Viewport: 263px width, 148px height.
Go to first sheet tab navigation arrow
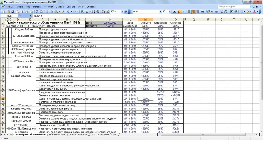coord(2,134)
